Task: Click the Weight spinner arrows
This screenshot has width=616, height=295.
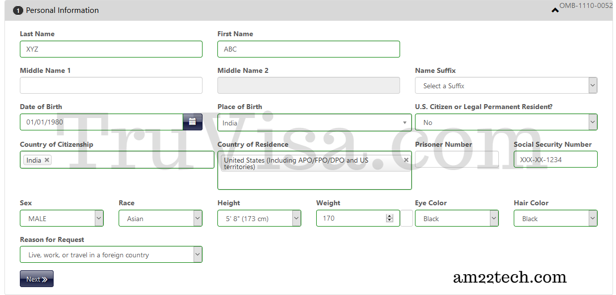Action: [389, 218]
